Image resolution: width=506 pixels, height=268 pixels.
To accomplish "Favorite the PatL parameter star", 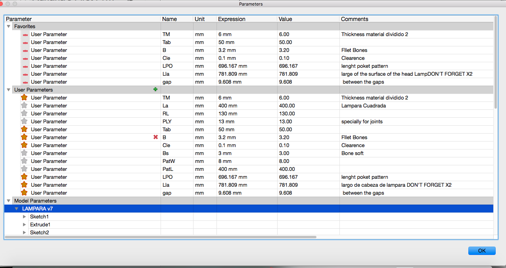I will (x=24, y=169).
